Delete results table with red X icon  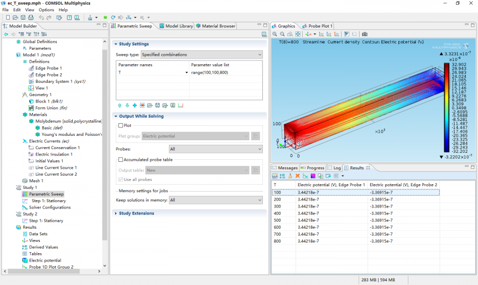coord(297,176)
